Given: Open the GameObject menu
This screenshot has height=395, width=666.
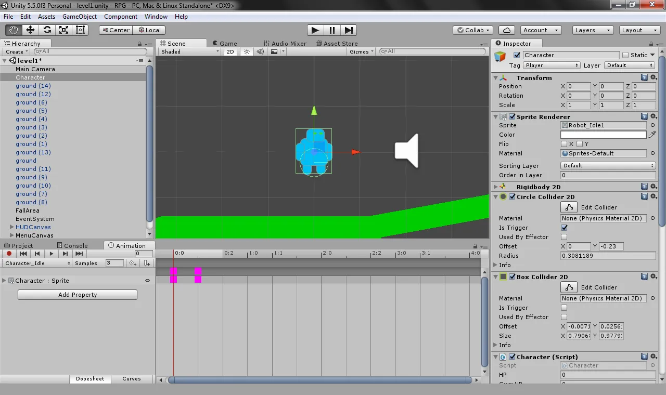Looking at the screenshot, I should click(79, 17).
